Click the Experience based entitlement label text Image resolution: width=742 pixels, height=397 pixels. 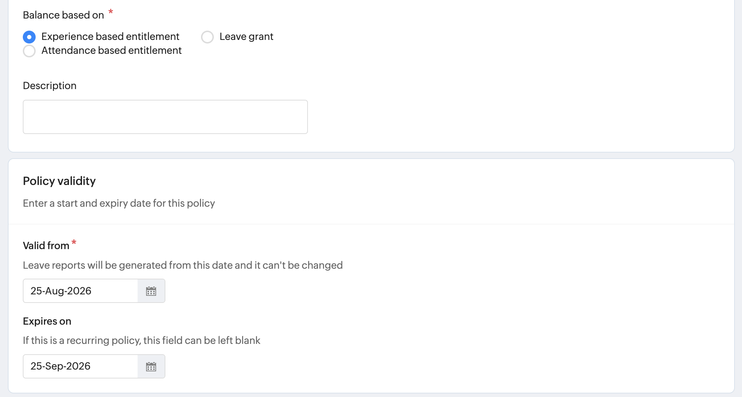pyautogui.click(x=110, y=36)
